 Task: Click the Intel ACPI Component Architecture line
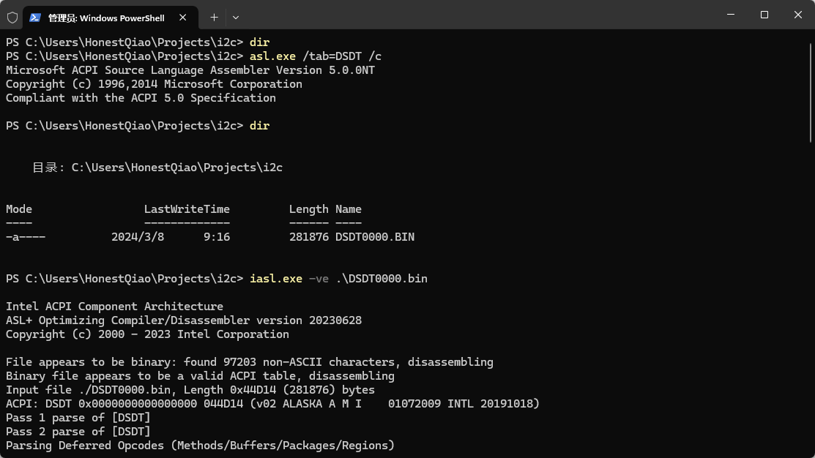point(113,306)
